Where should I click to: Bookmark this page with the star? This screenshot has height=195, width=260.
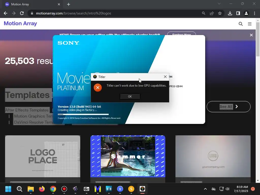click(220, 13)
